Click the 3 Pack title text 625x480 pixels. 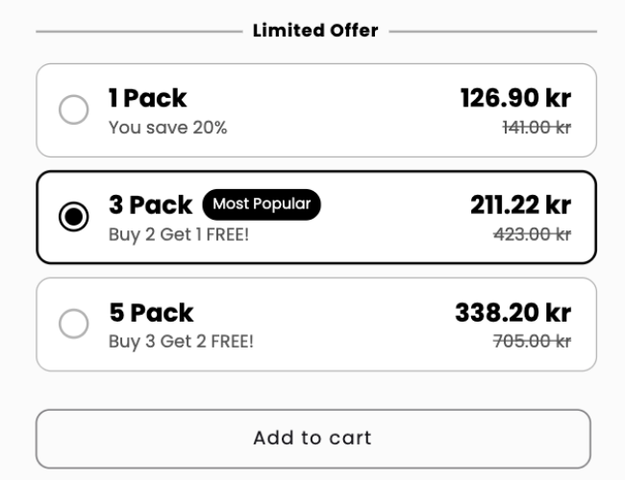[150, 204]
